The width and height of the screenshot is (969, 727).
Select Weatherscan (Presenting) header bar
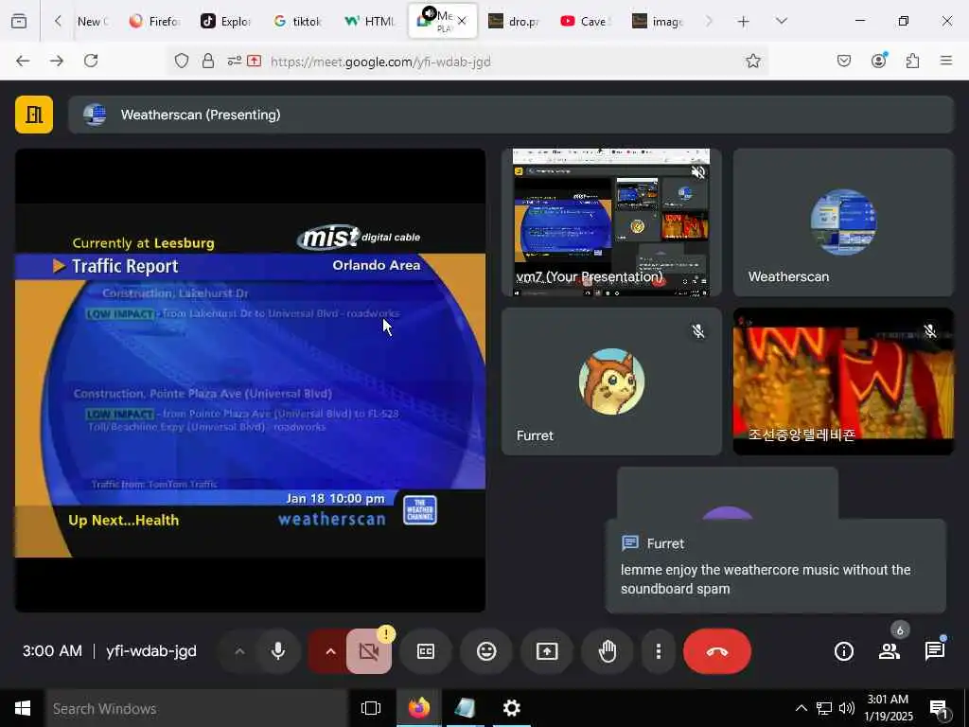(511, 115)
